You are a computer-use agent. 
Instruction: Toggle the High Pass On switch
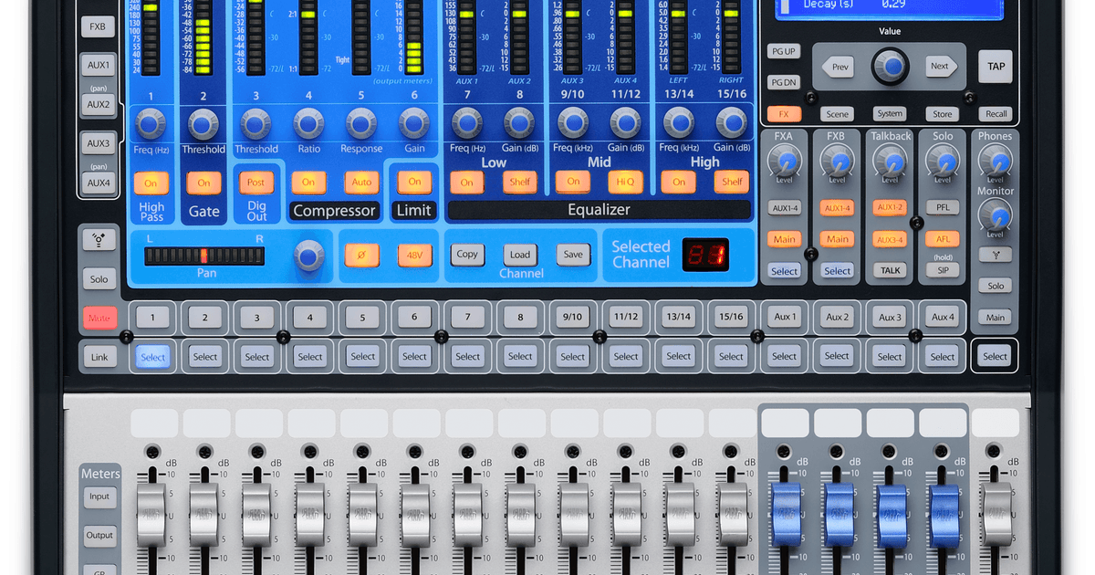151,183
